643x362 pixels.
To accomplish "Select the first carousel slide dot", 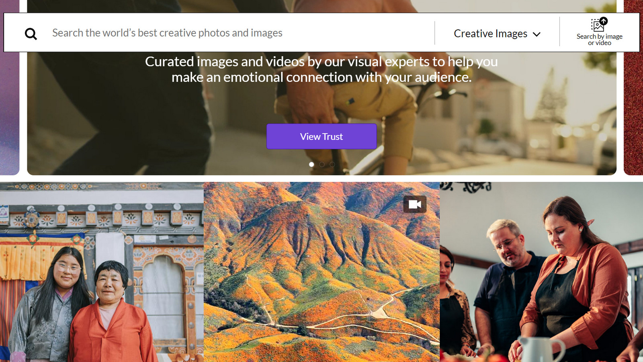I will pos(311,165).
